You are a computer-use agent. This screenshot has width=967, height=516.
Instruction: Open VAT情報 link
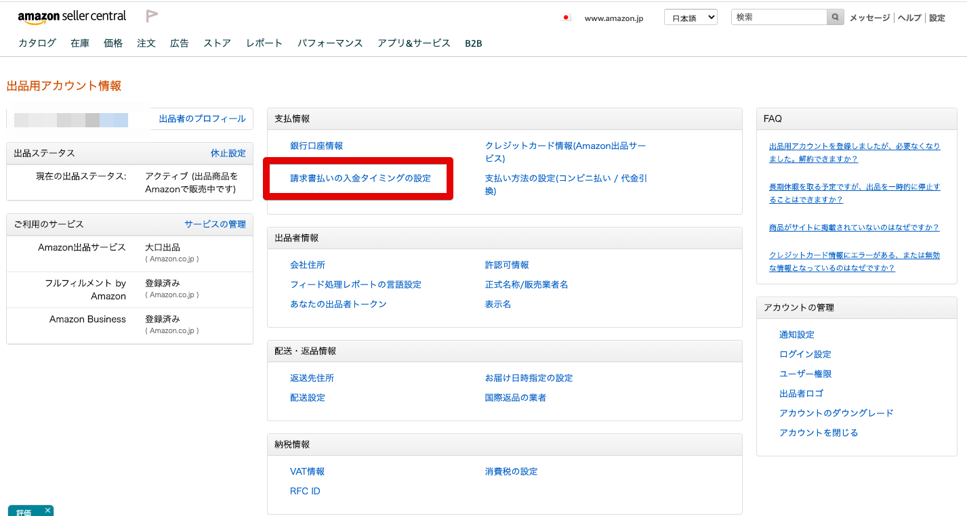(307, 471)
